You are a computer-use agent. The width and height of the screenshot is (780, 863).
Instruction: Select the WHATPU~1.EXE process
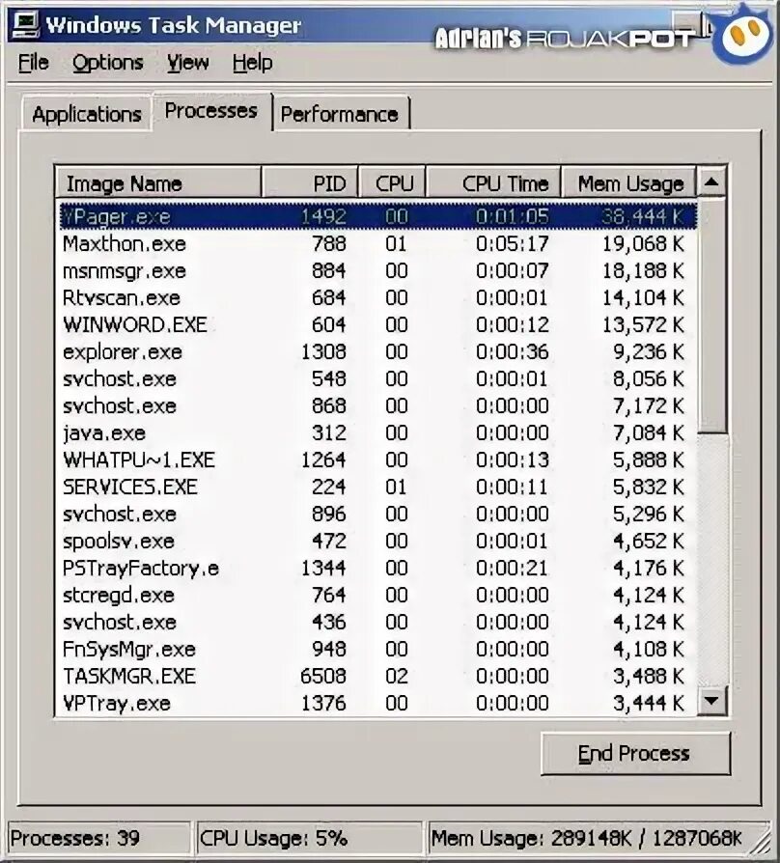coord(376,459)
